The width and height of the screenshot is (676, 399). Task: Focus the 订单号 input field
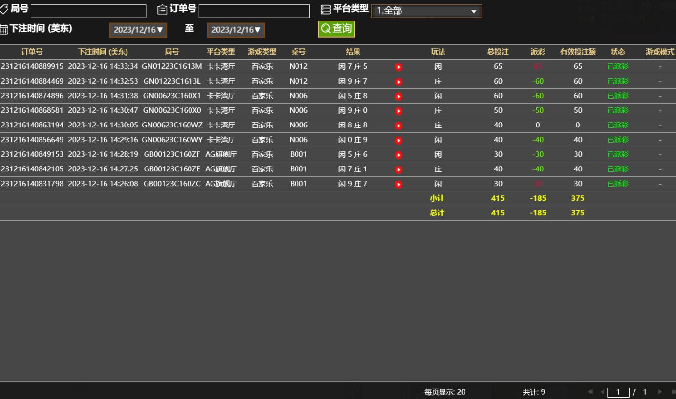coord(254,11)
